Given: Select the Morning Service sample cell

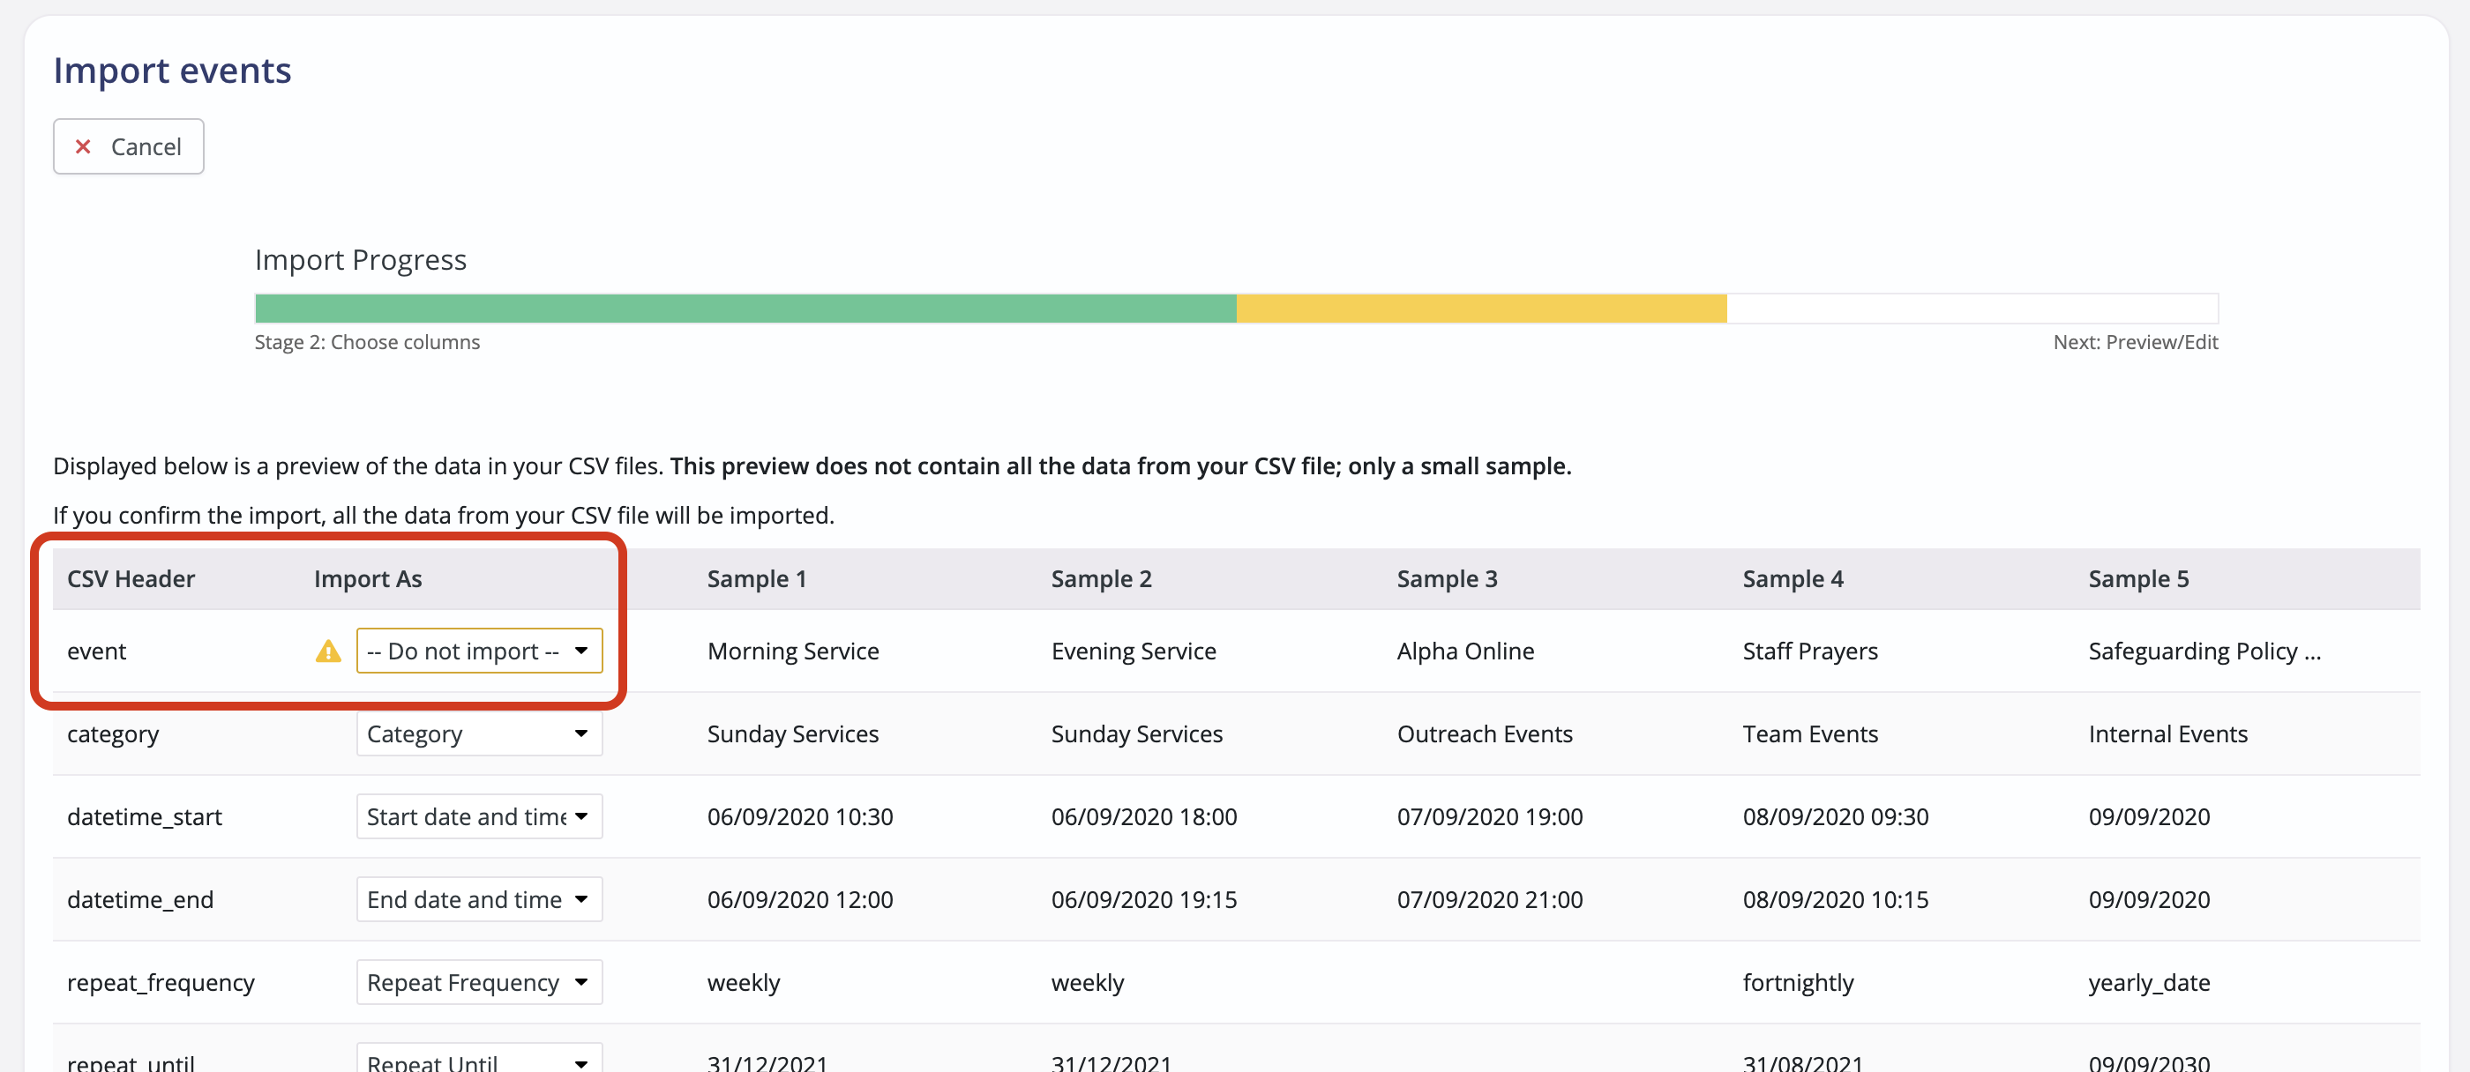Looking at the screenshot, I should tap(792, 651).
